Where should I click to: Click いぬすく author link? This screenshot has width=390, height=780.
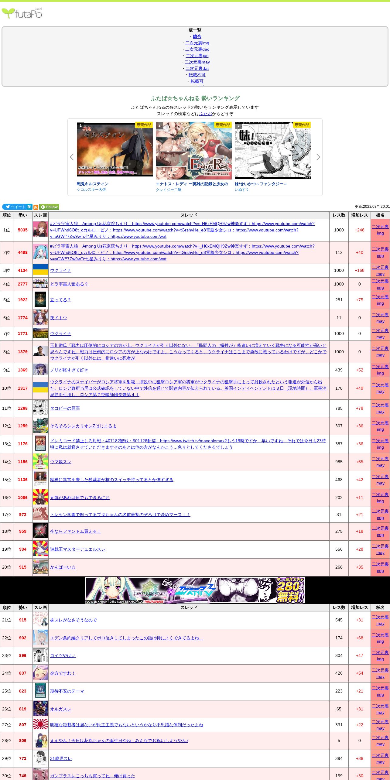[242, 190]
